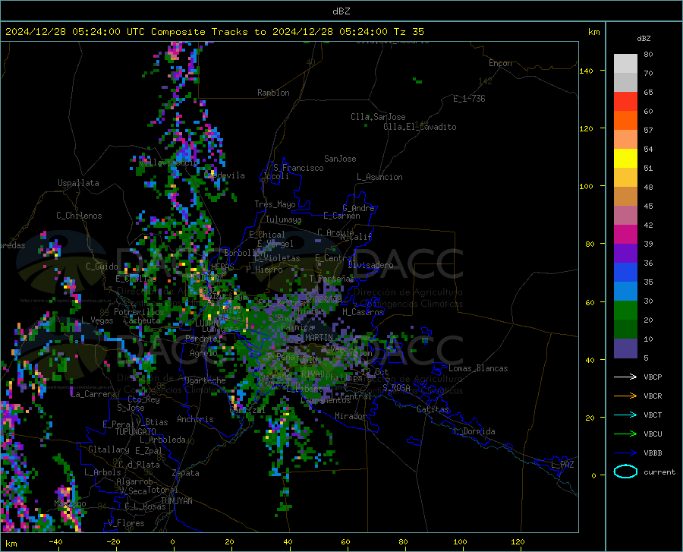Click the 'E_1-736' map label
The image size is (683, 552).
[469, 99]
